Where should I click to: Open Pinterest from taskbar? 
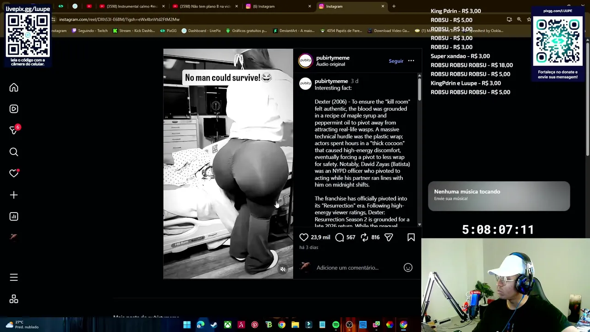coord(254,325)
